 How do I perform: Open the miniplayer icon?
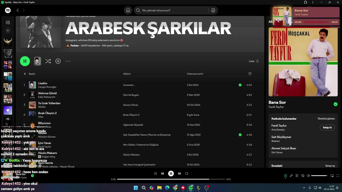332,176
